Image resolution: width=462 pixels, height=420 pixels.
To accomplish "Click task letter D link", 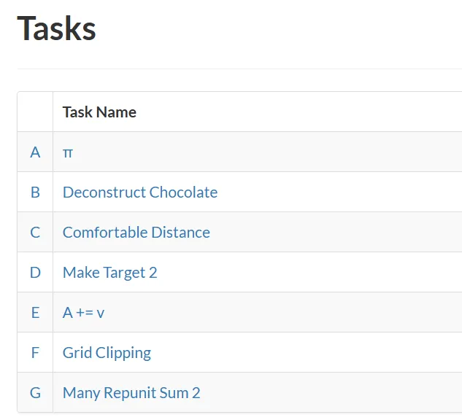I will [35, 272].
